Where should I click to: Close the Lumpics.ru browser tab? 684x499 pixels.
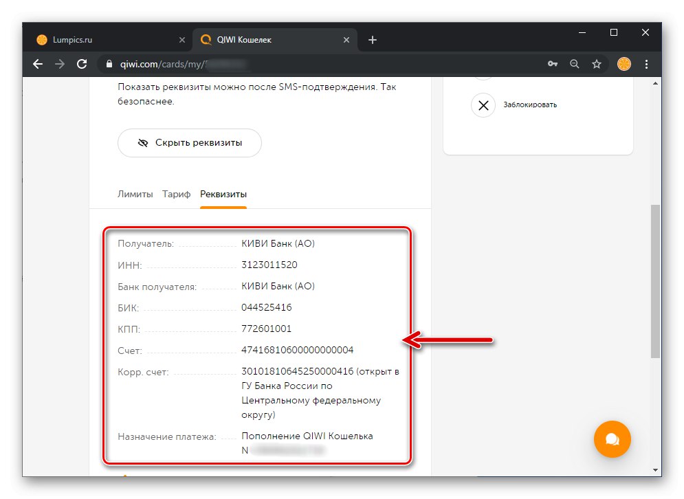click(x=182, y=40)
